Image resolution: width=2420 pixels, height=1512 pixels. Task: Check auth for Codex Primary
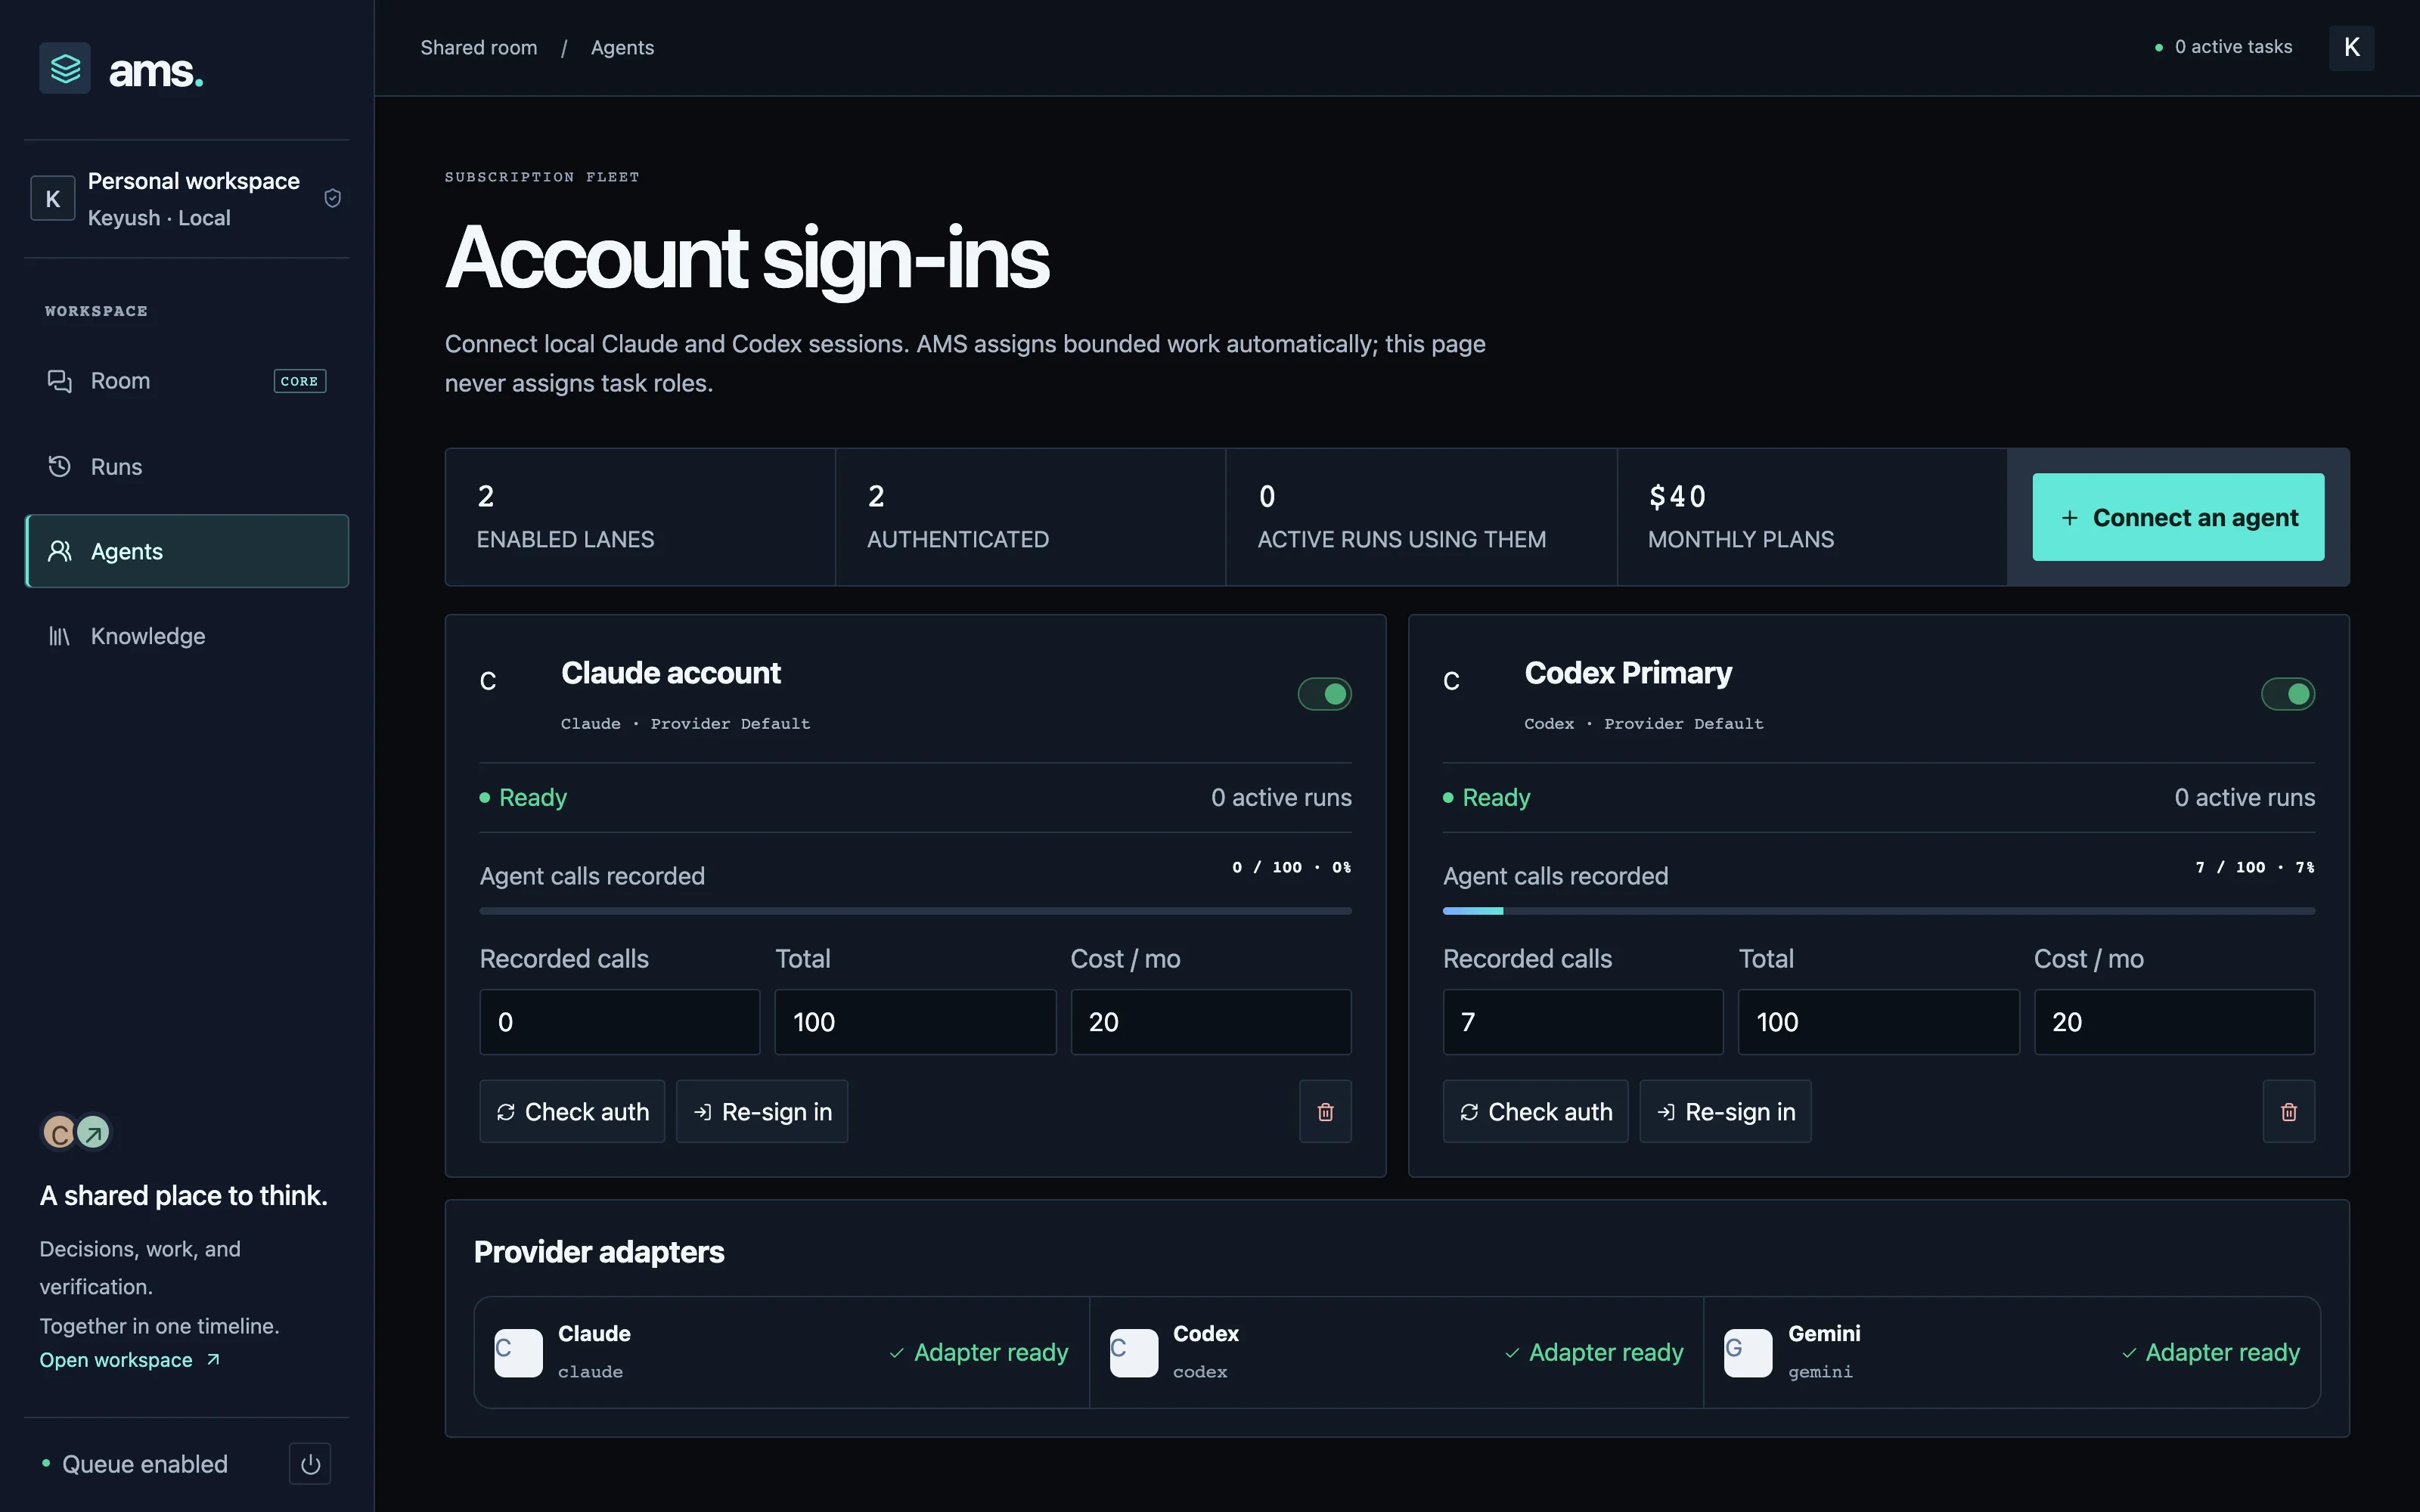[x=1535, y=1111]
